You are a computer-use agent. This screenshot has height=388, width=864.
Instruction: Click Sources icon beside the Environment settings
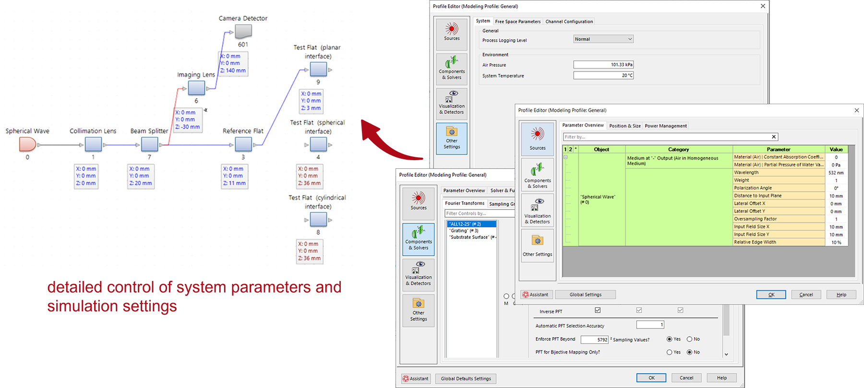click(451, 32)
